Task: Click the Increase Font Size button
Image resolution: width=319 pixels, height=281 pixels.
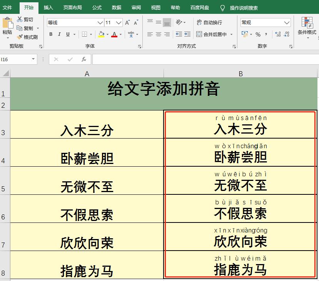Action: [x=127, y=22]
